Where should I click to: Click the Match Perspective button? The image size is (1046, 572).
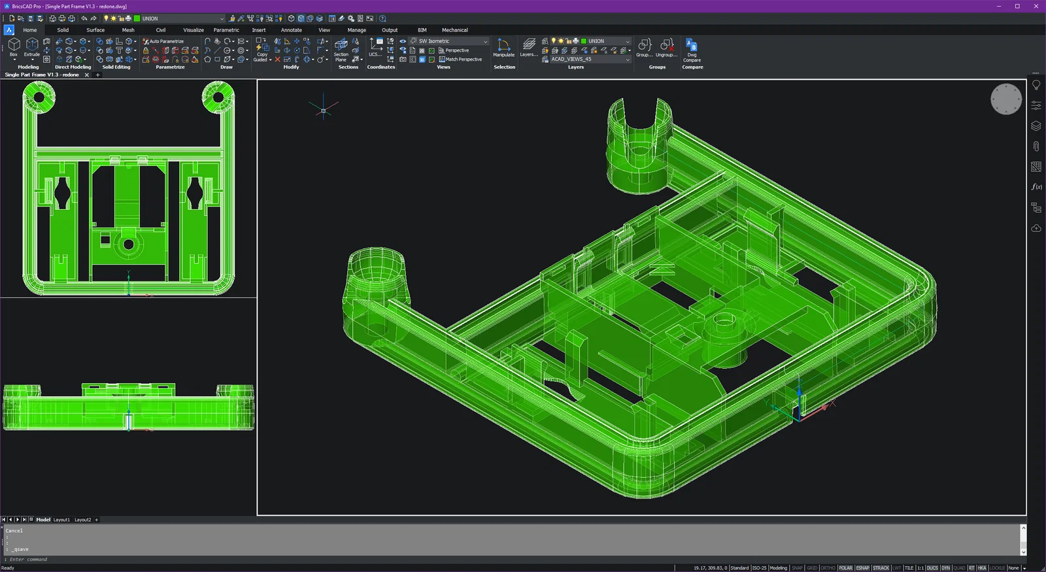coord(460,59)
